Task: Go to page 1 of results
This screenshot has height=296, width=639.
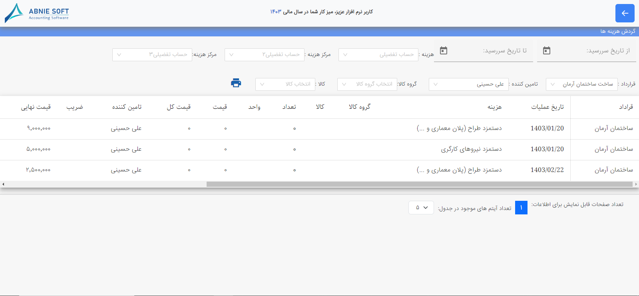Action: pyautogui.click(x=521, y=208)
